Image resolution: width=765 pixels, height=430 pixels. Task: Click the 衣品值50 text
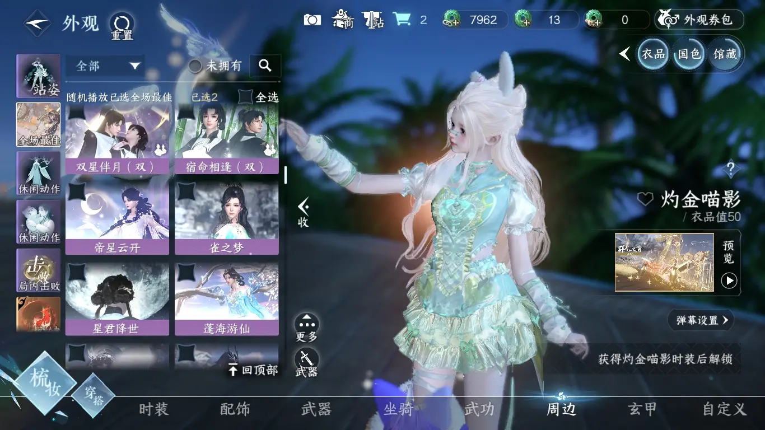[x=716, y=217]
